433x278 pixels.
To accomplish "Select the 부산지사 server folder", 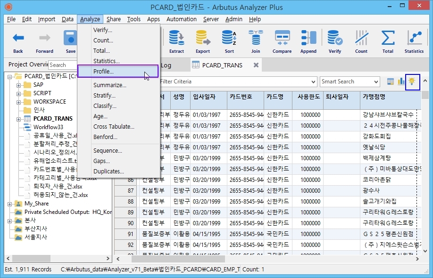I will pyautogui.click(x=36, y=229).
